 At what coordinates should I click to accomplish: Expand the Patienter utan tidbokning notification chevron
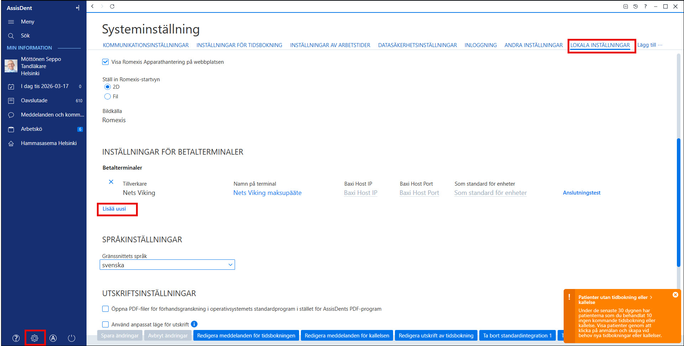coord(651,297)
